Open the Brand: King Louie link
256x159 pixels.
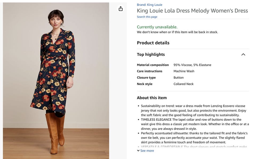coord(149,5)
